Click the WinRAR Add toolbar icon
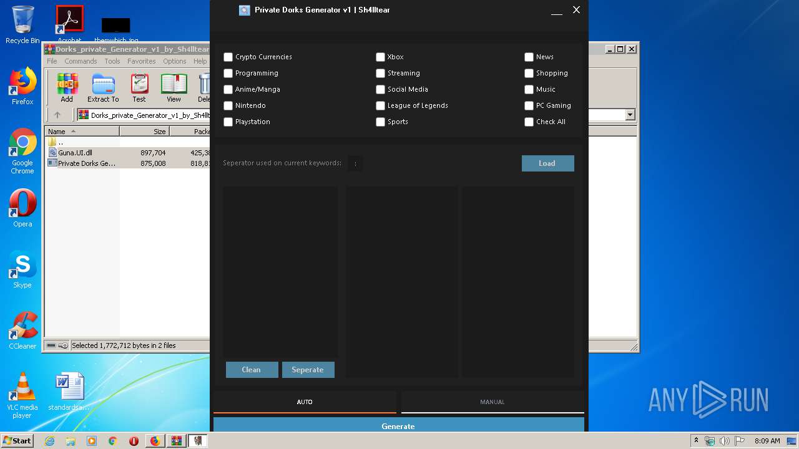This screenshot has width=799, height=449. (67, 88)
